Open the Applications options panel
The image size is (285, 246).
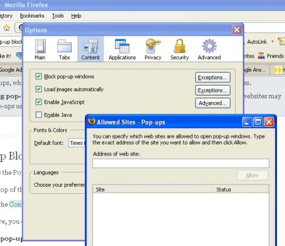click(122, 49)
